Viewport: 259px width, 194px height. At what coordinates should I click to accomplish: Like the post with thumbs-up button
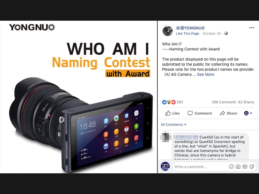coord(172,113)
